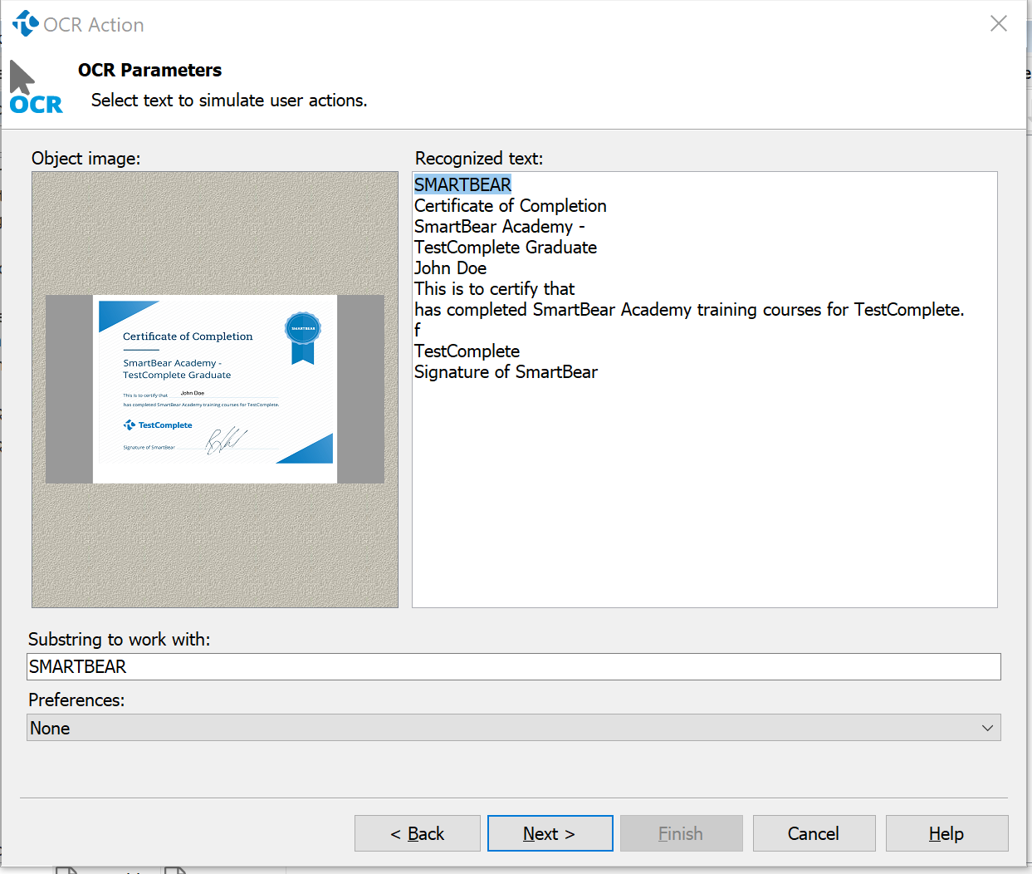Click the Substring to work with field

[513, 667]
